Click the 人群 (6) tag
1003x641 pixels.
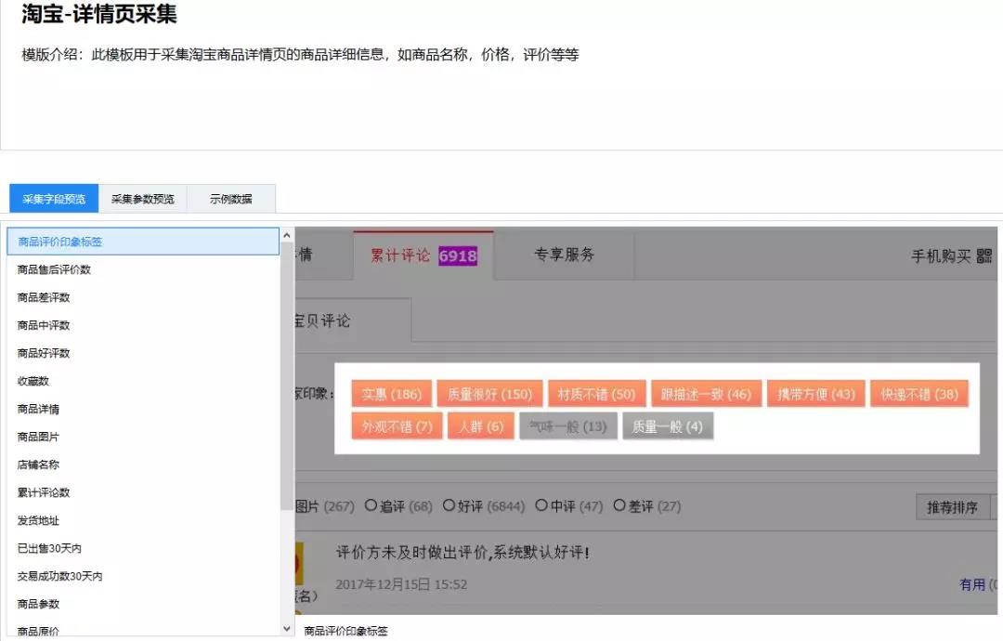click(481, 426)
